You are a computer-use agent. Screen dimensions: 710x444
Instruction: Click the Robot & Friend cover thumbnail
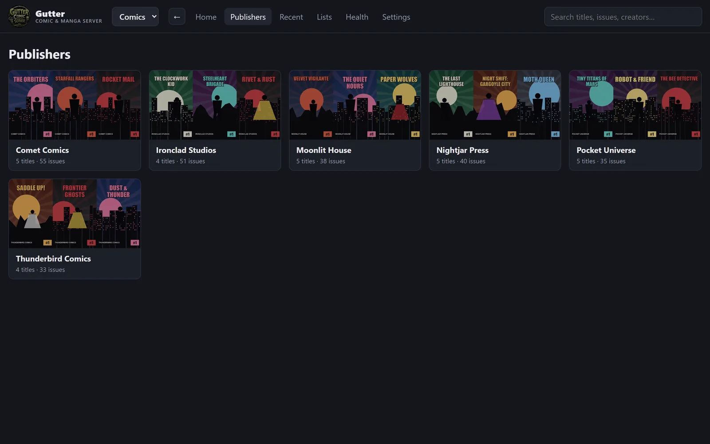click(x=635, y=105)
